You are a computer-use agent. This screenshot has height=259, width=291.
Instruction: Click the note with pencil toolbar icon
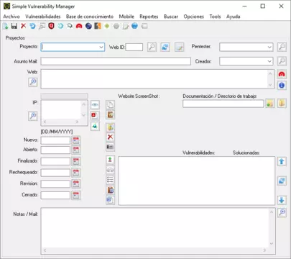(x=126, y=26)
